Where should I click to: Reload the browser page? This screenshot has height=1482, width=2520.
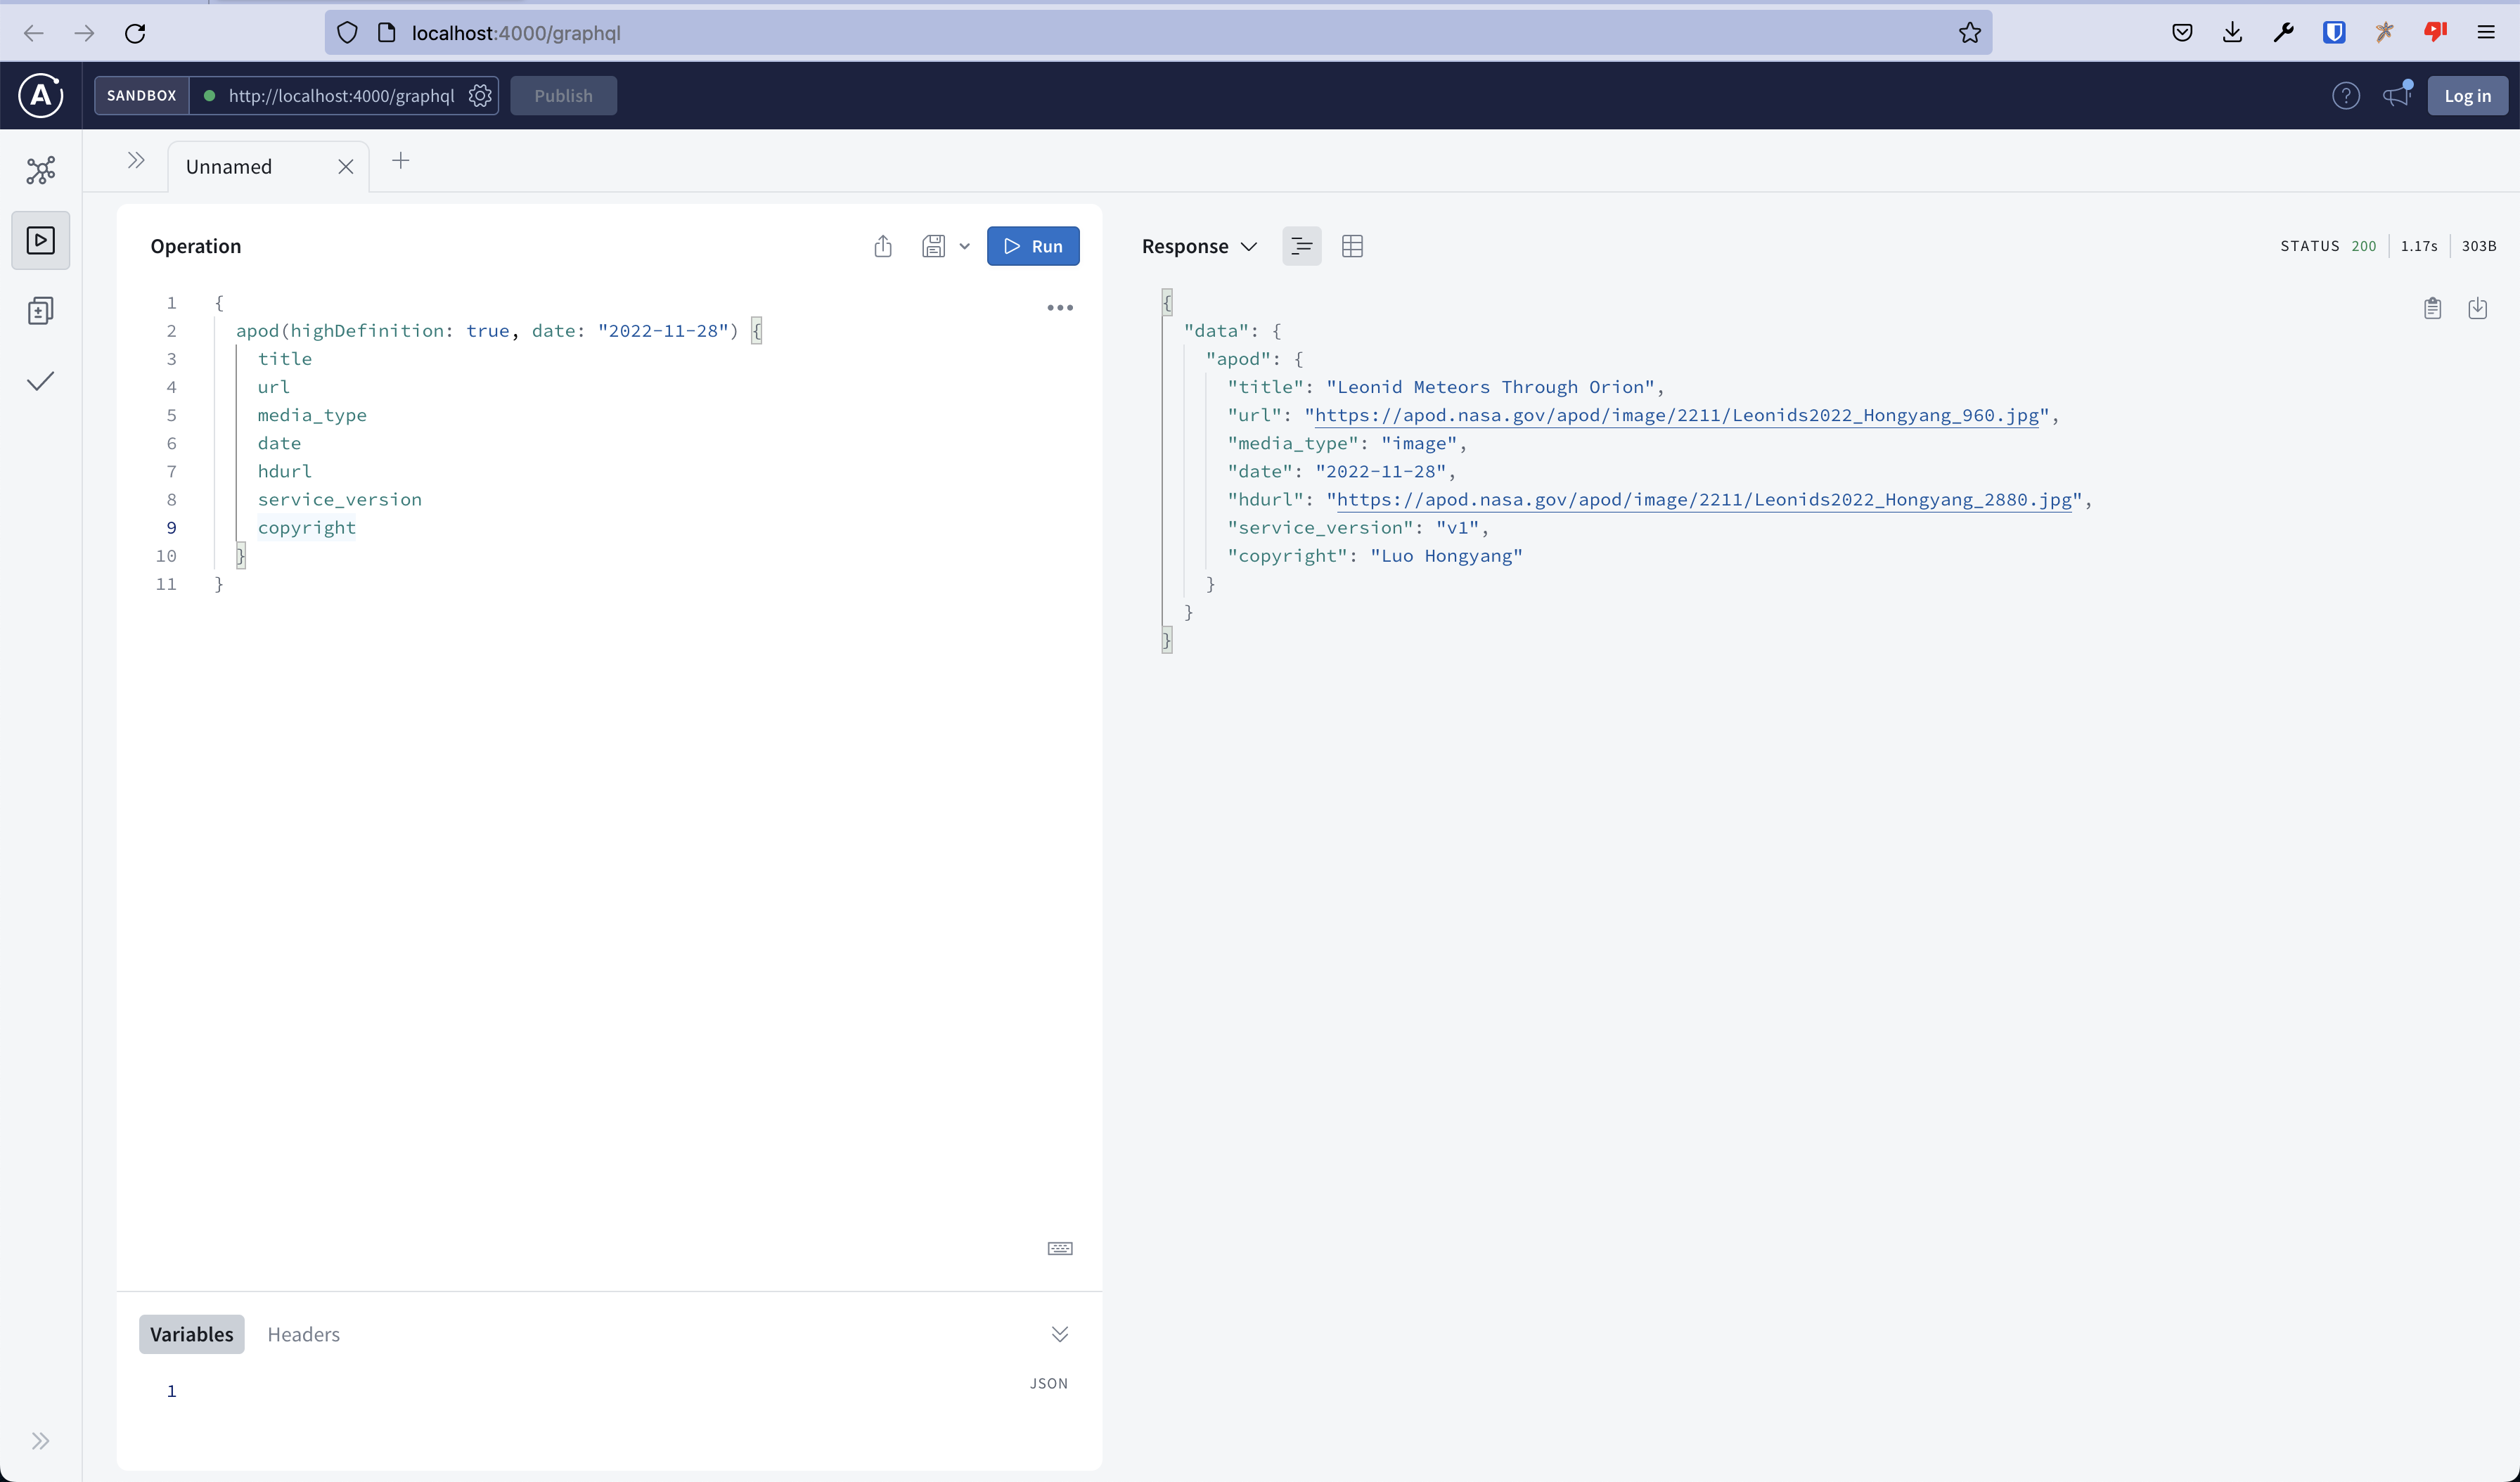(135, 33)
